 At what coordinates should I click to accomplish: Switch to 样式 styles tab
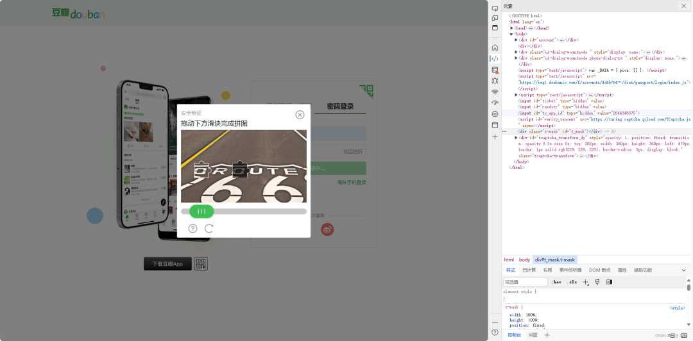(511, 270)
